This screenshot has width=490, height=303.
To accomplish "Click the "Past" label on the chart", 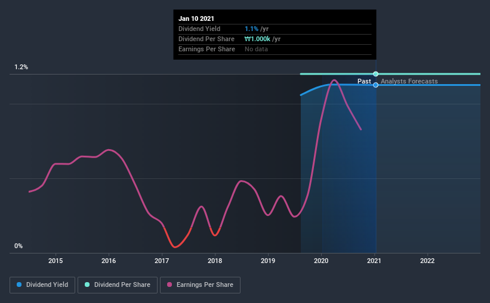I will click(x=364, y=81).
